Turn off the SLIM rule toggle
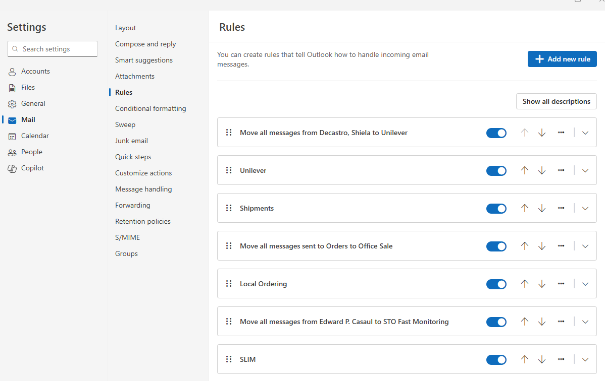Image resolution: width=605 pixels, height=381 pixels. coord(496,359)
